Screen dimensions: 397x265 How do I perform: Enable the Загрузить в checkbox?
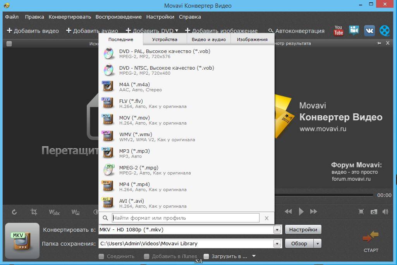click(x=206, y=256)
